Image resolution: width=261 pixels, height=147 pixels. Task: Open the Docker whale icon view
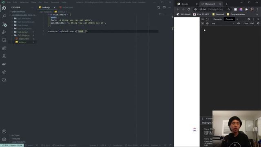4,64
